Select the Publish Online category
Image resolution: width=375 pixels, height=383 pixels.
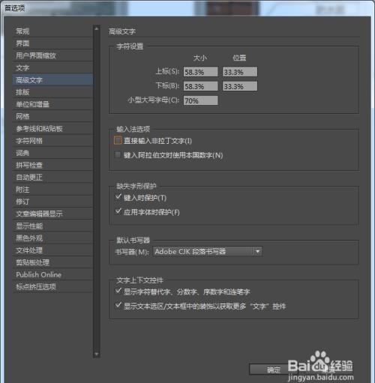pyautogui.click(x=52, y=275)
